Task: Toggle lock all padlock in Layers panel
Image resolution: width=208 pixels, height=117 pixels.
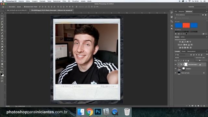Action: pyautogui.click(x=188, y=61)
